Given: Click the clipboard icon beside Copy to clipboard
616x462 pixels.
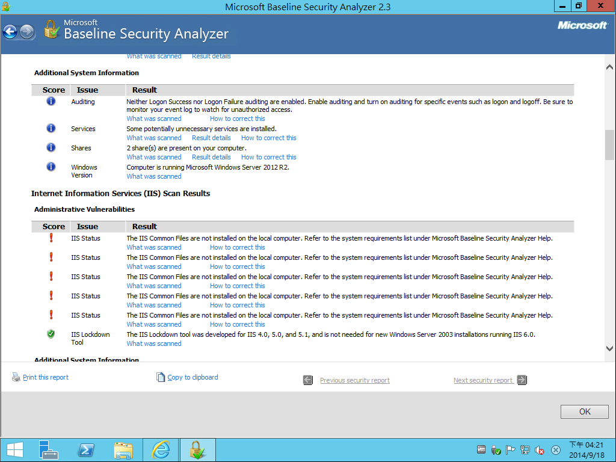Looking at the screenshot, I should (161, 377).
